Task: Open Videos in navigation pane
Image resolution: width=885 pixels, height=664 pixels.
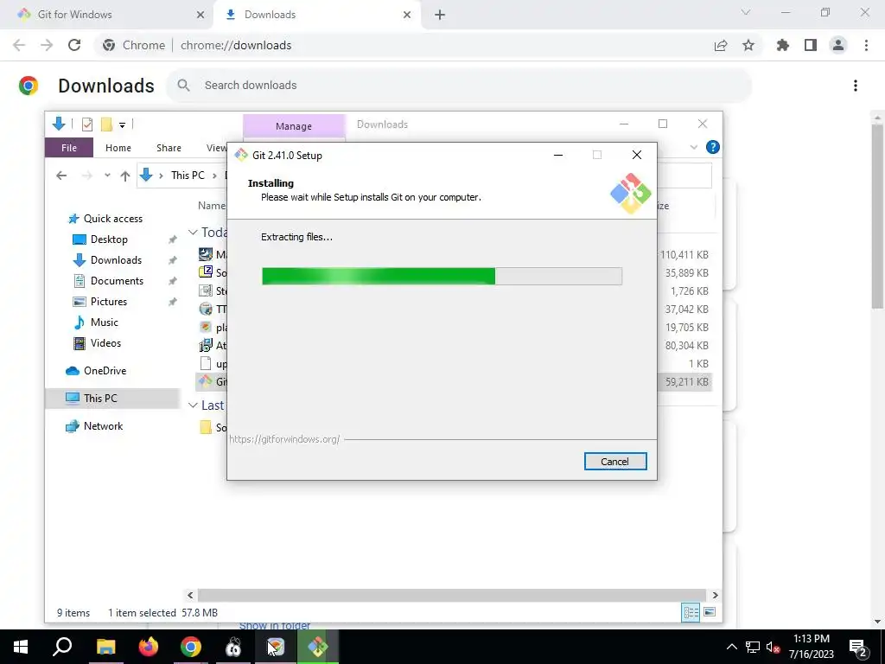Action: 105,343
